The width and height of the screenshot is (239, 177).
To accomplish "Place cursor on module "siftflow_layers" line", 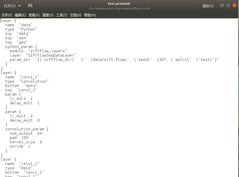I will click(38, 51).
